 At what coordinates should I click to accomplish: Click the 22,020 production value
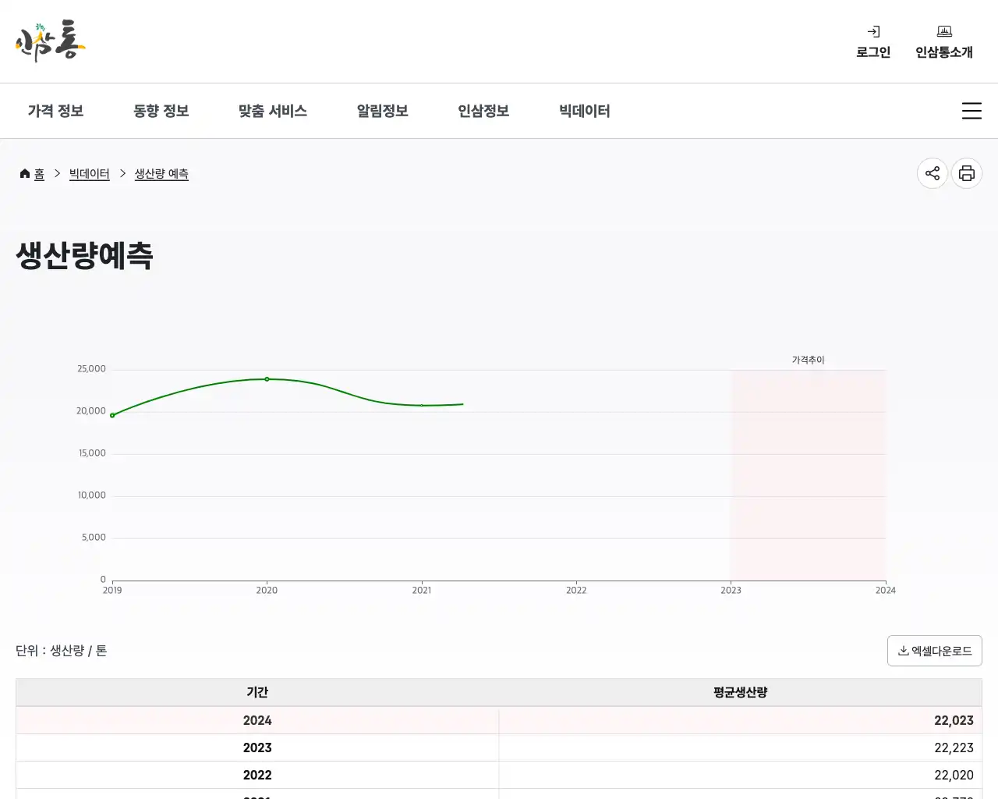click(x=954, y=775)
